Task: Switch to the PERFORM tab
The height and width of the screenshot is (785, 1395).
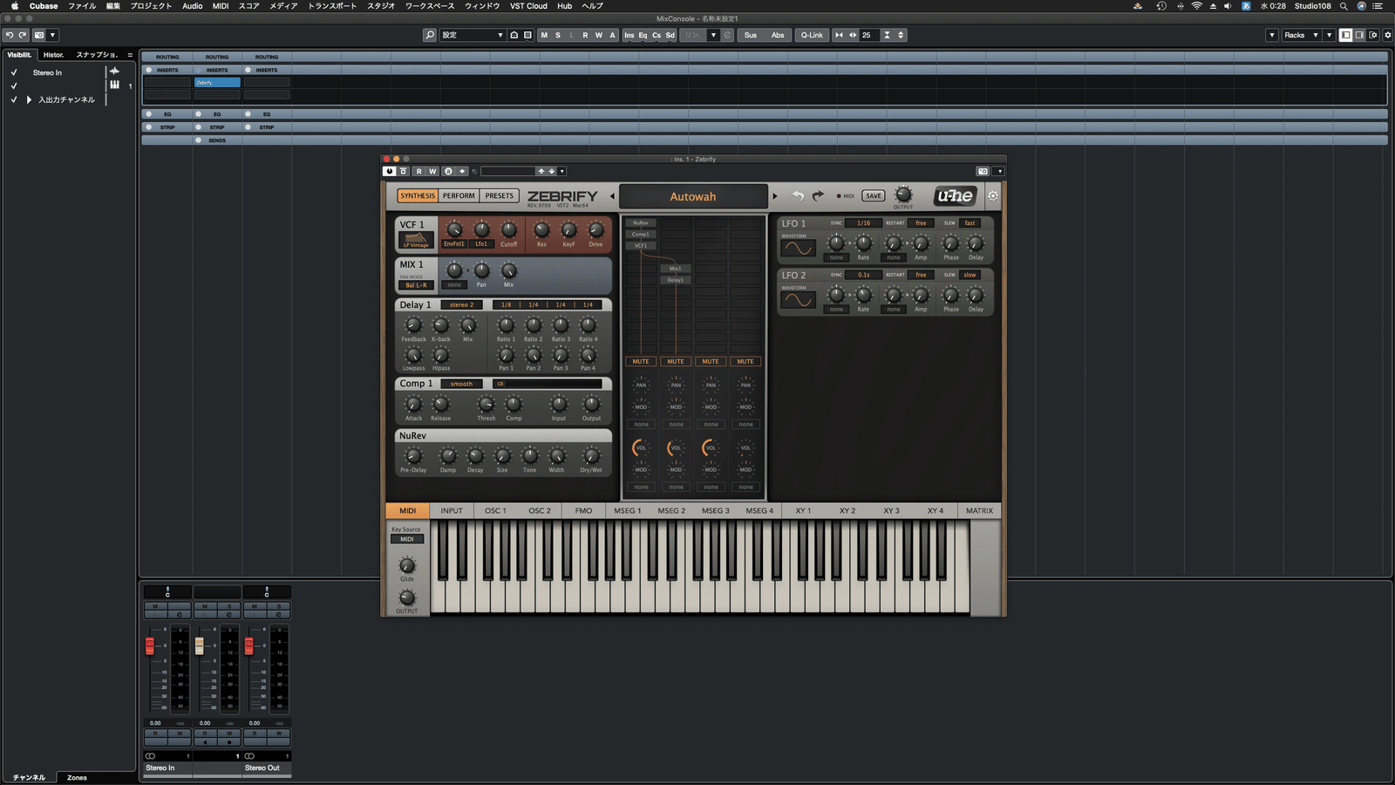Action: pos(459,196)
